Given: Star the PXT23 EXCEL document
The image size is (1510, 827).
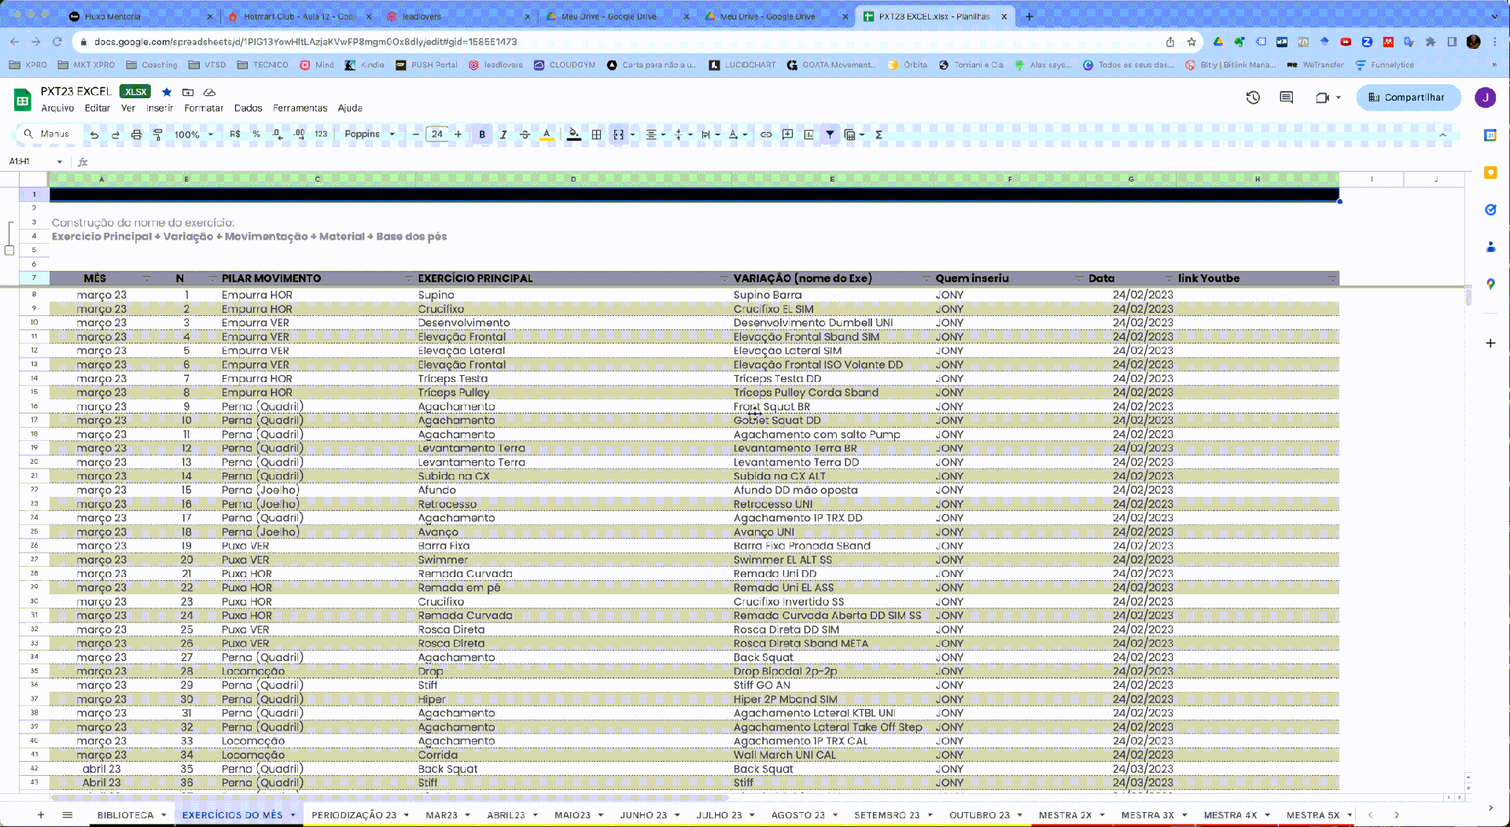Looking at the screenshot, I should (x=167, y=92).
